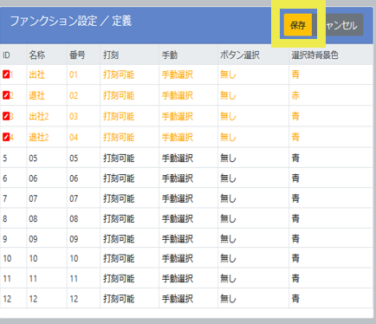Select row ID 12
376x324 pixels.
[x=7, y=299]
